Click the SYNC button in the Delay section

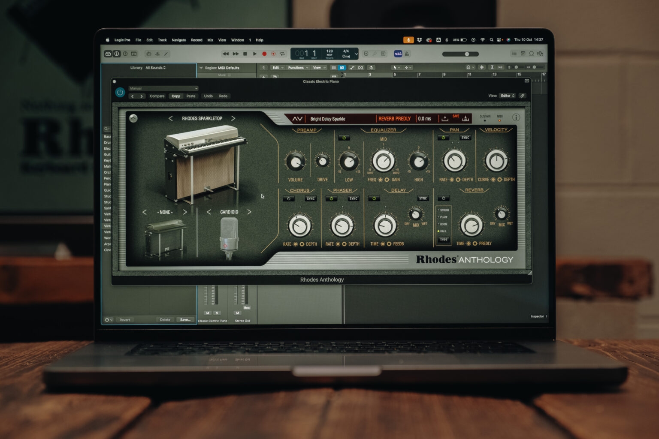422,198
